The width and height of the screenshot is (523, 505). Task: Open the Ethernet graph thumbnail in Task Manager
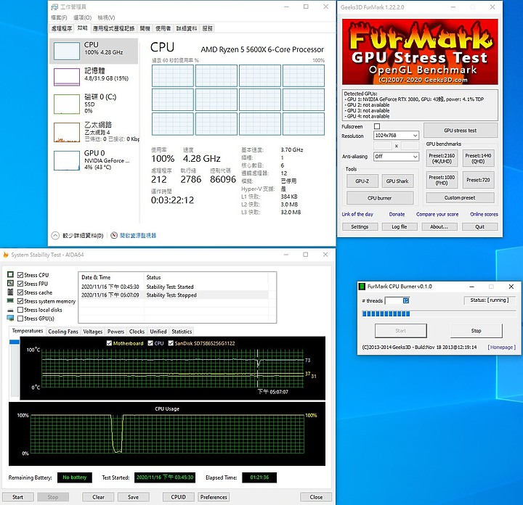(x=67, y=132)
